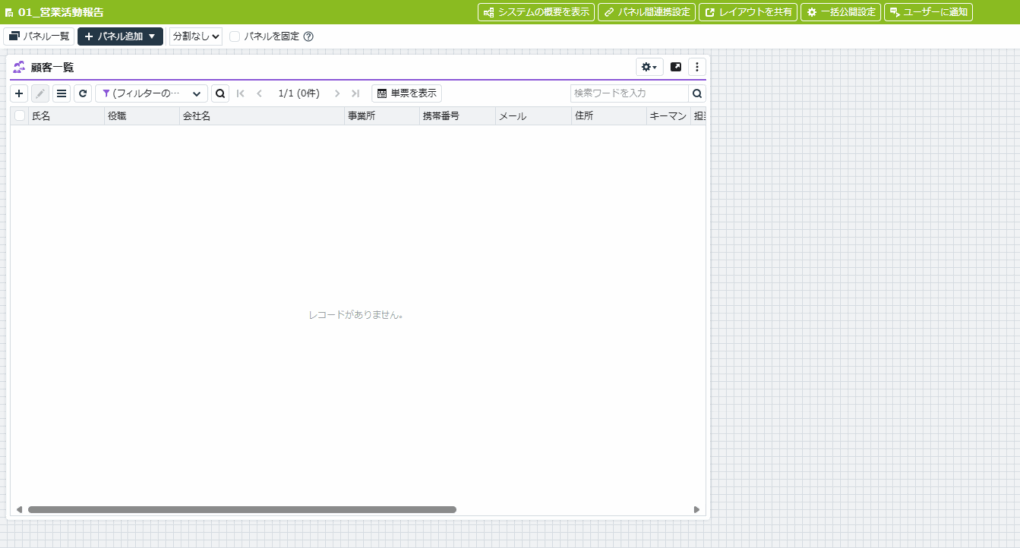Run search with the search box magnifier
1020x548 pixels.
tap(697, 93)
